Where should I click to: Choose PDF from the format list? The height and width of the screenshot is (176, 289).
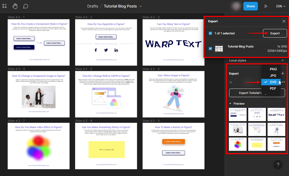tap(273, 89)
